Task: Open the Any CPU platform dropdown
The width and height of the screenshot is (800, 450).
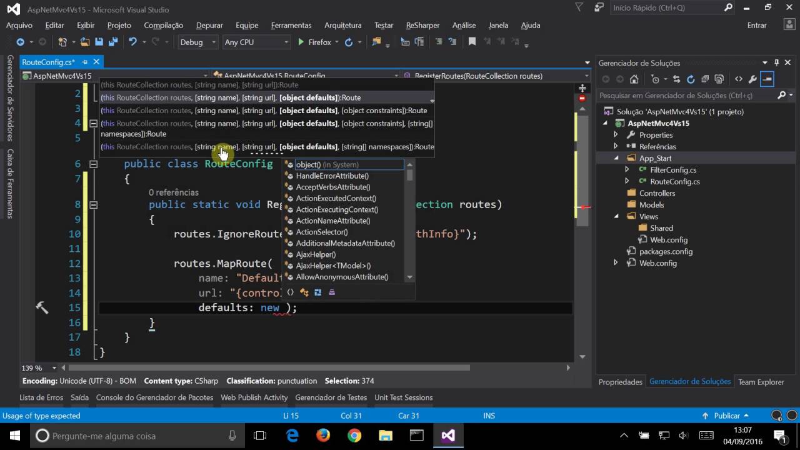Action: pyautogui.click(x=257, y=42)
